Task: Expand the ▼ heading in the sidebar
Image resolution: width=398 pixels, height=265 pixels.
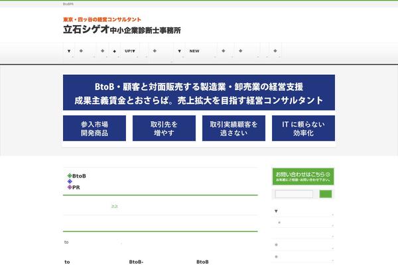Action: (276, 211)
